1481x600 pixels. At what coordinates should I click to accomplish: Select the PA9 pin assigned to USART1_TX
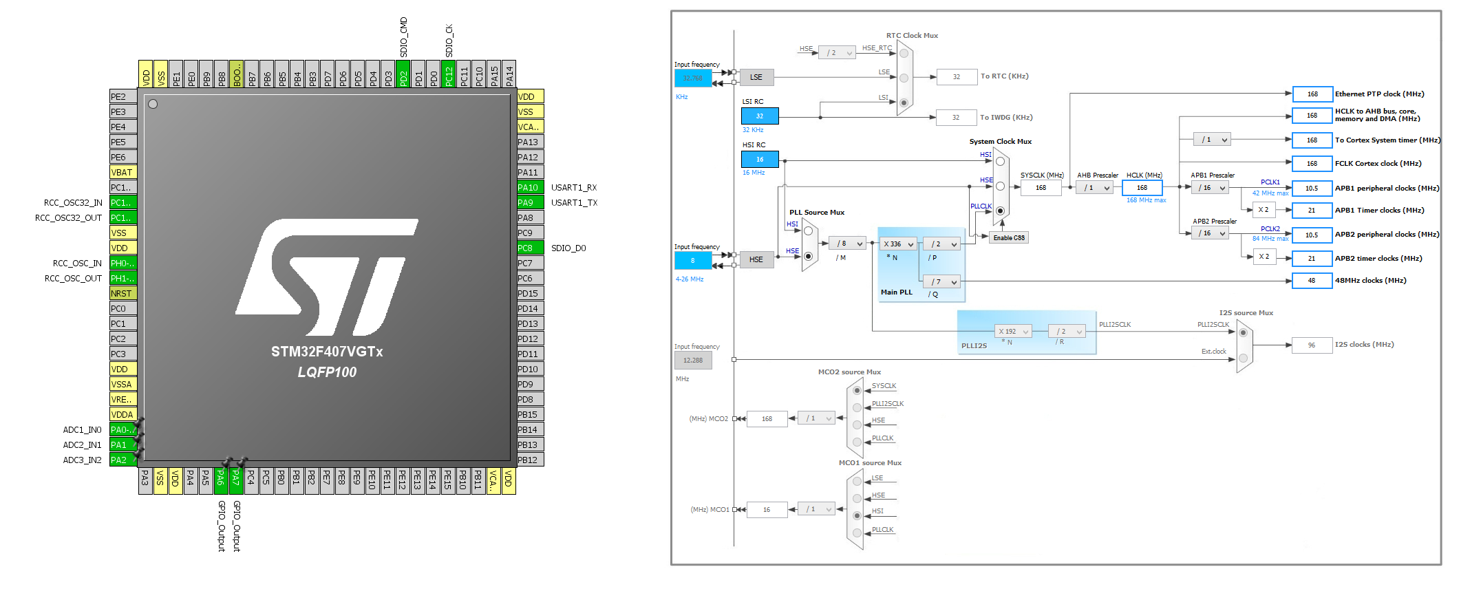coord(531,202)
